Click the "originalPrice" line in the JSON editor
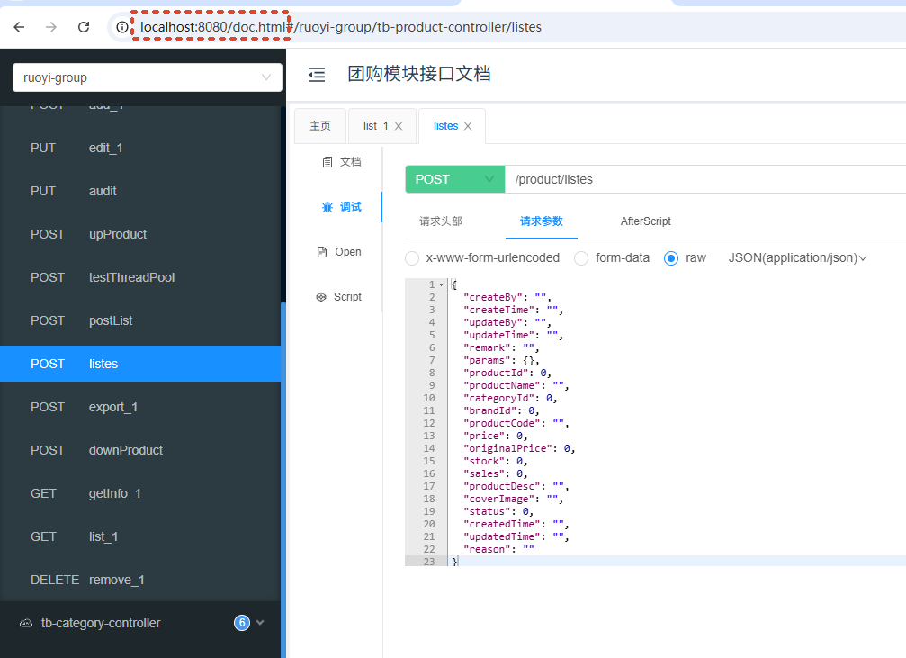 pyautogui.click(x=519, y=448)
